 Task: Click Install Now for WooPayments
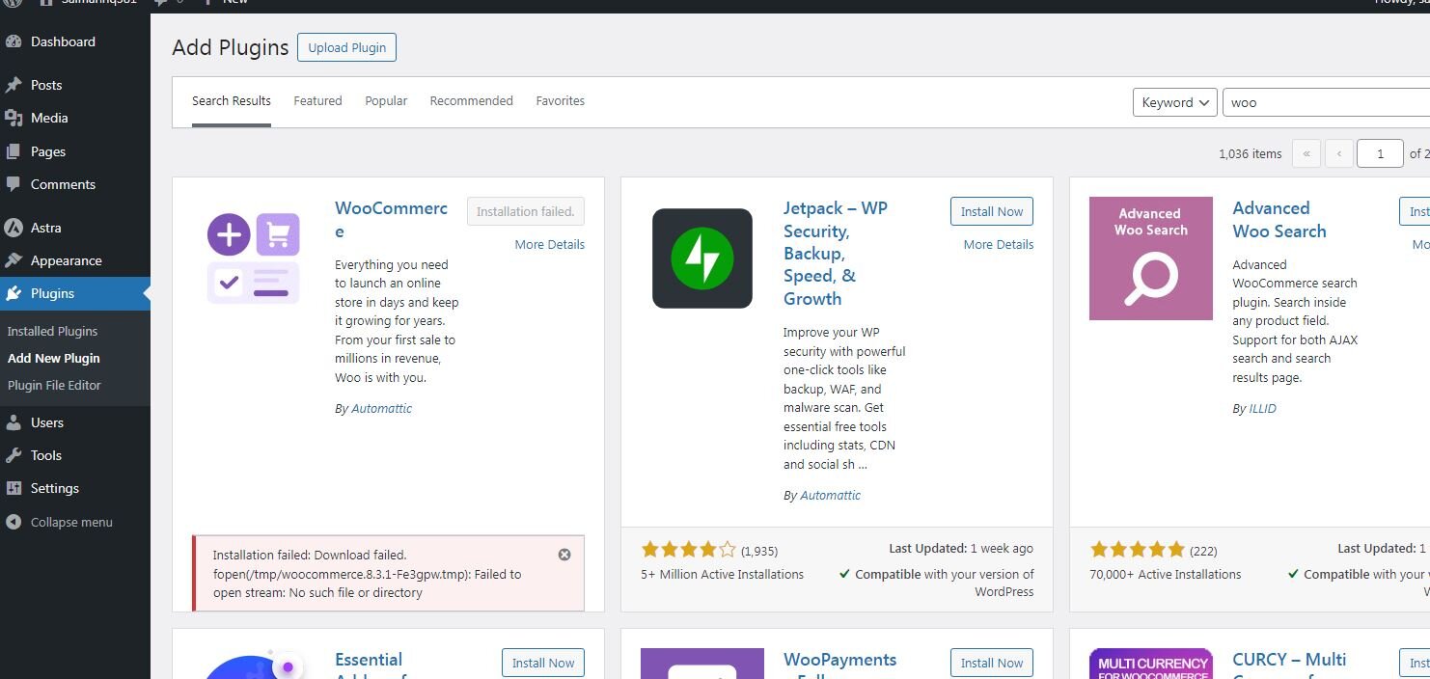point(992,663)
